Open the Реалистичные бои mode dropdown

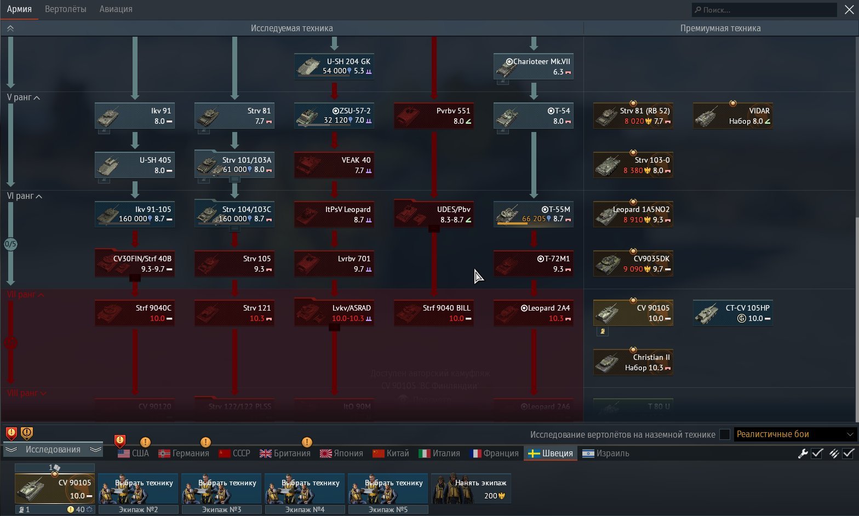794,434
